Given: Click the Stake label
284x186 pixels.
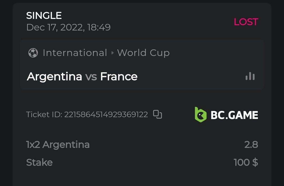Looking at the screenshot, I should click(39, 162).
